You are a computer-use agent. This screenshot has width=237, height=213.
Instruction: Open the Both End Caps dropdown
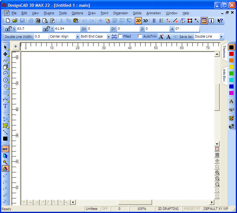coord(108,37)
